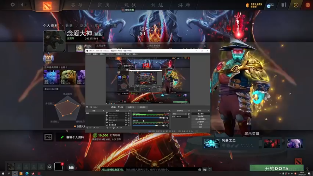Click the party voice headset icon

pos(50,167)
